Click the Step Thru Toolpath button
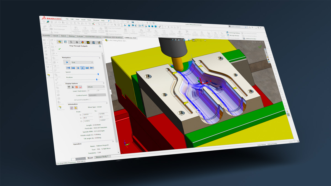The image size is (331, 186). [113, 28]
